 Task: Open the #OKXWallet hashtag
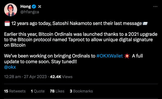110,56
